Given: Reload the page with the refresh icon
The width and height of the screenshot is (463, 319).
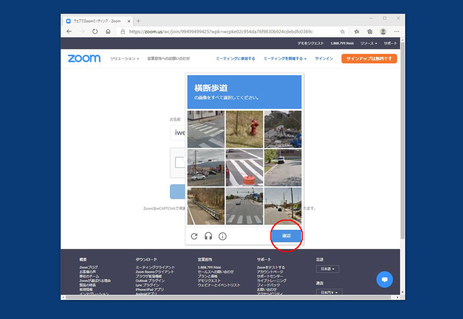Looking at the screenshot, I should coord(95,31).
